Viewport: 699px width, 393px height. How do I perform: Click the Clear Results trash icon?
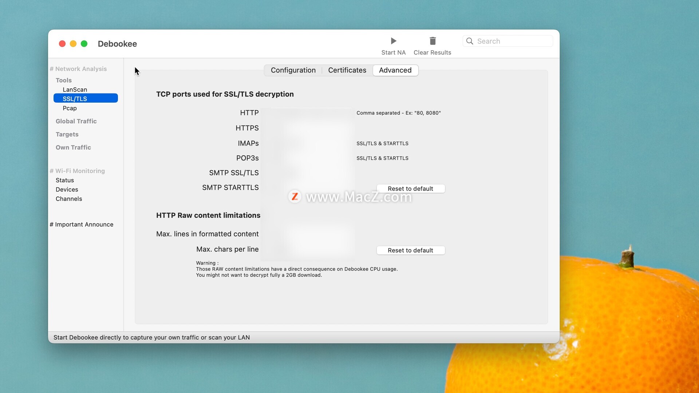tap(433, 41)
